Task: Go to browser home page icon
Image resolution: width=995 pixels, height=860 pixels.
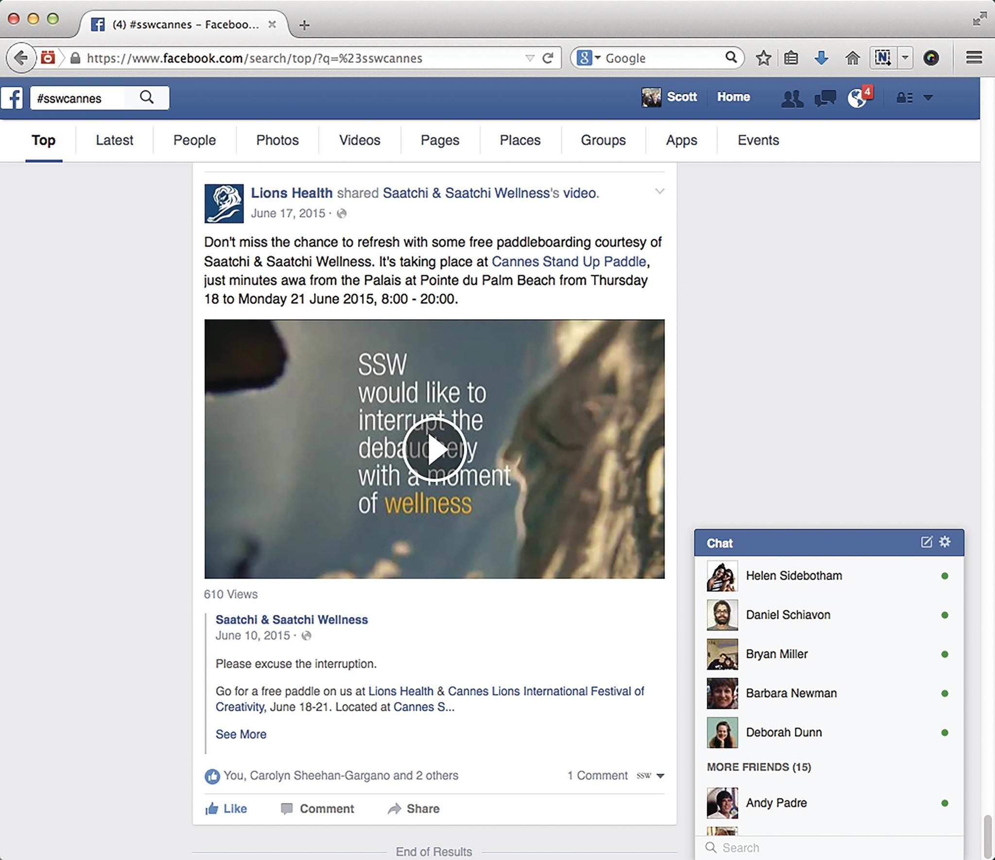Action: (852, 58)
